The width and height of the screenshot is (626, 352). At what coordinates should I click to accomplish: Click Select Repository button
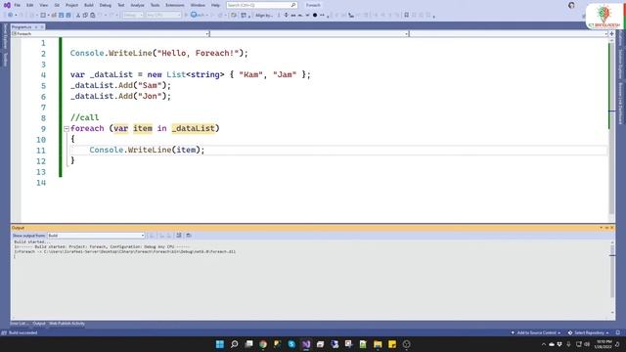(589, 332)
